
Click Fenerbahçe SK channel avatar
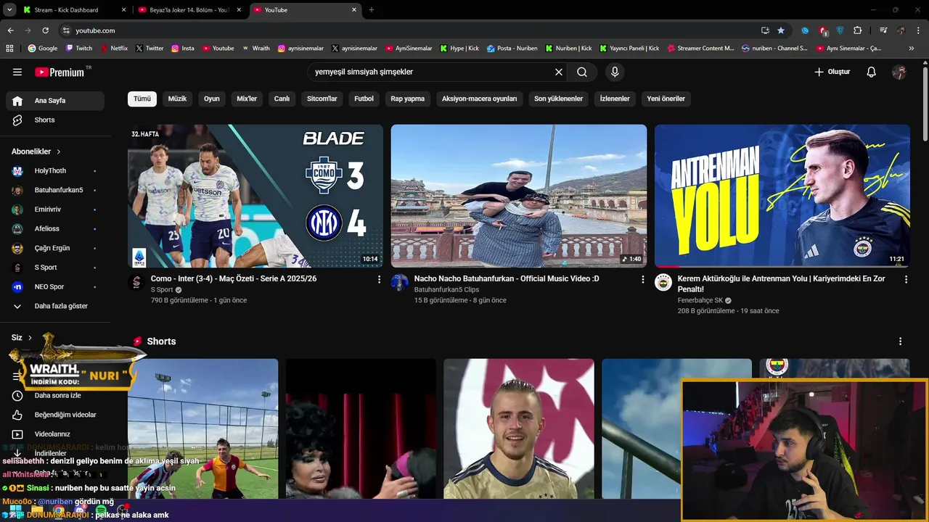(x=663, y=282)
